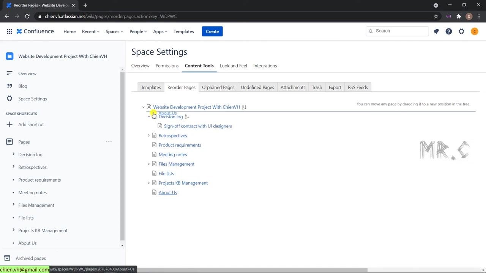Click the browser address bar

tap(235, 16)
